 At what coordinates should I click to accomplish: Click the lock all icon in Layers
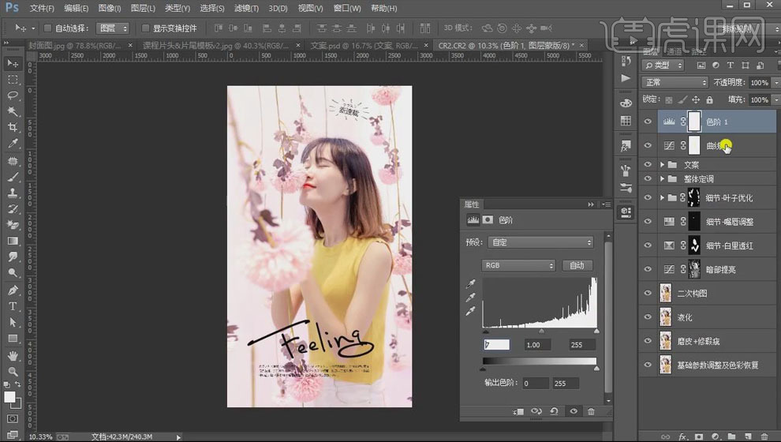click(710, 100)
